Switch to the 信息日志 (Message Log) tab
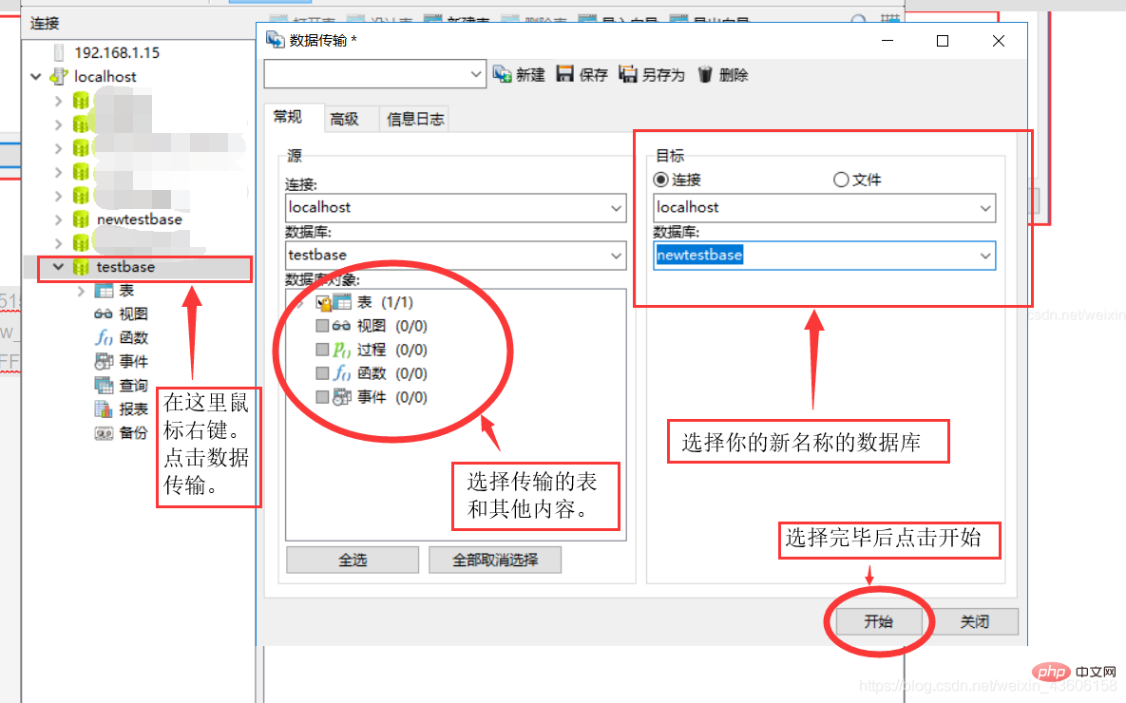Screen dimensions: 1126x703 pos(415,119)
